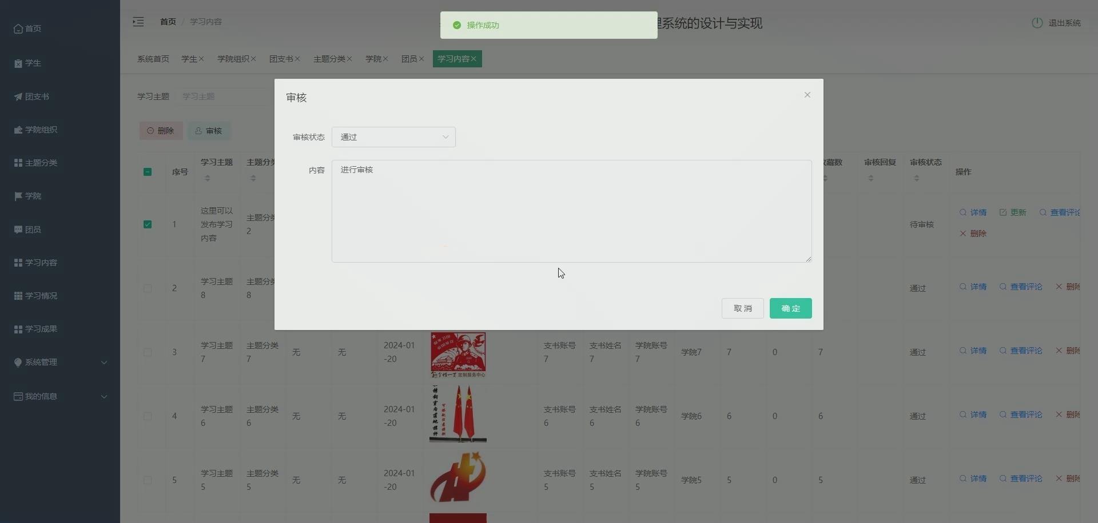The height and width of the screenshot is (523, 1098).
Task: Switch to the 团员 tab
Action: pos(409,59)
